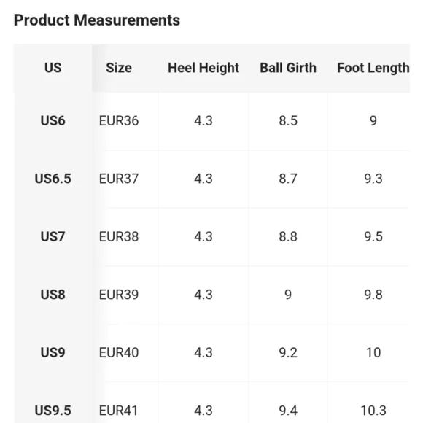
Task: Click the US9 row label
Action: click(53, 352)
